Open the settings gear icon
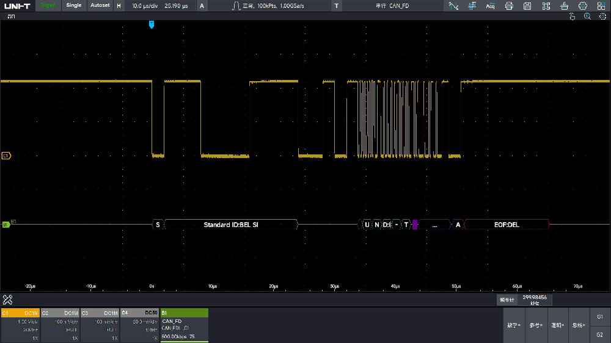 pos(583,5)
